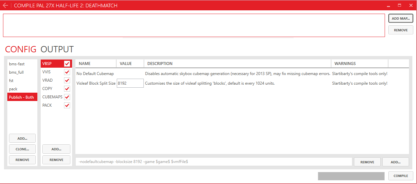The image size is (417, 184).
Task: Click the command line parameters text field
Action: (214, 162)
